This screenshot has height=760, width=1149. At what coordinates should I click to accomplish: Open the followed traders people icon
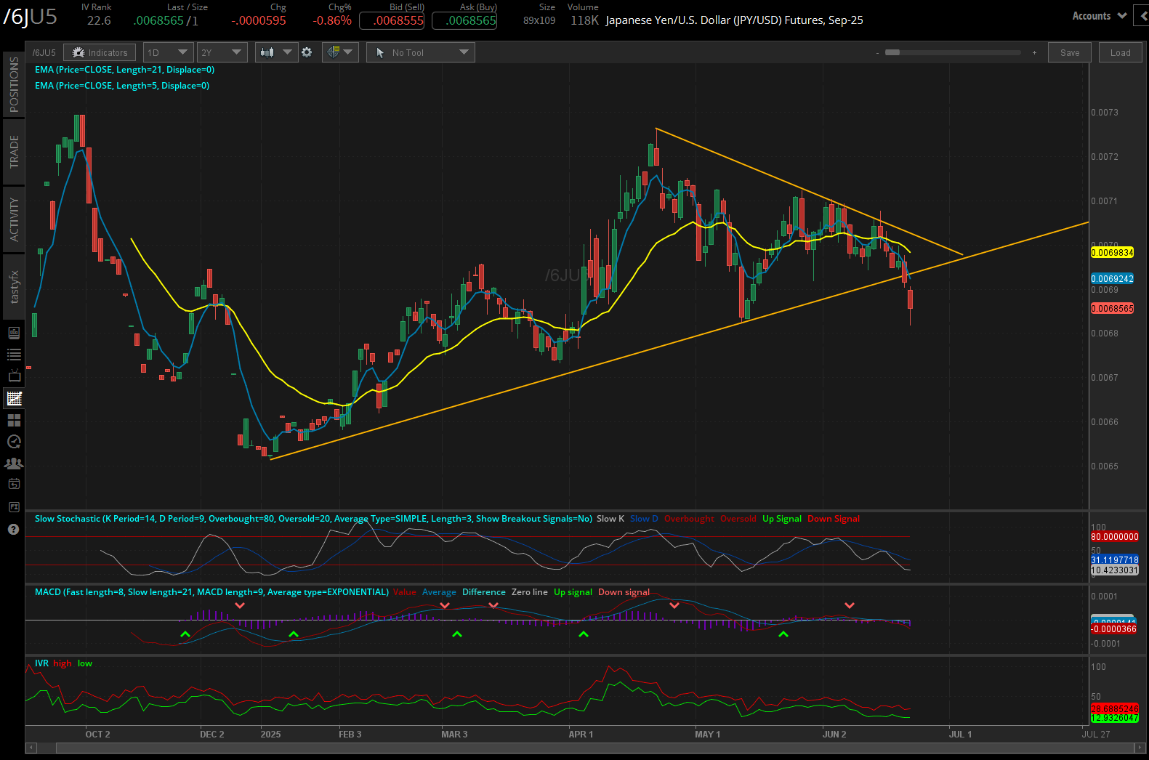14,464
